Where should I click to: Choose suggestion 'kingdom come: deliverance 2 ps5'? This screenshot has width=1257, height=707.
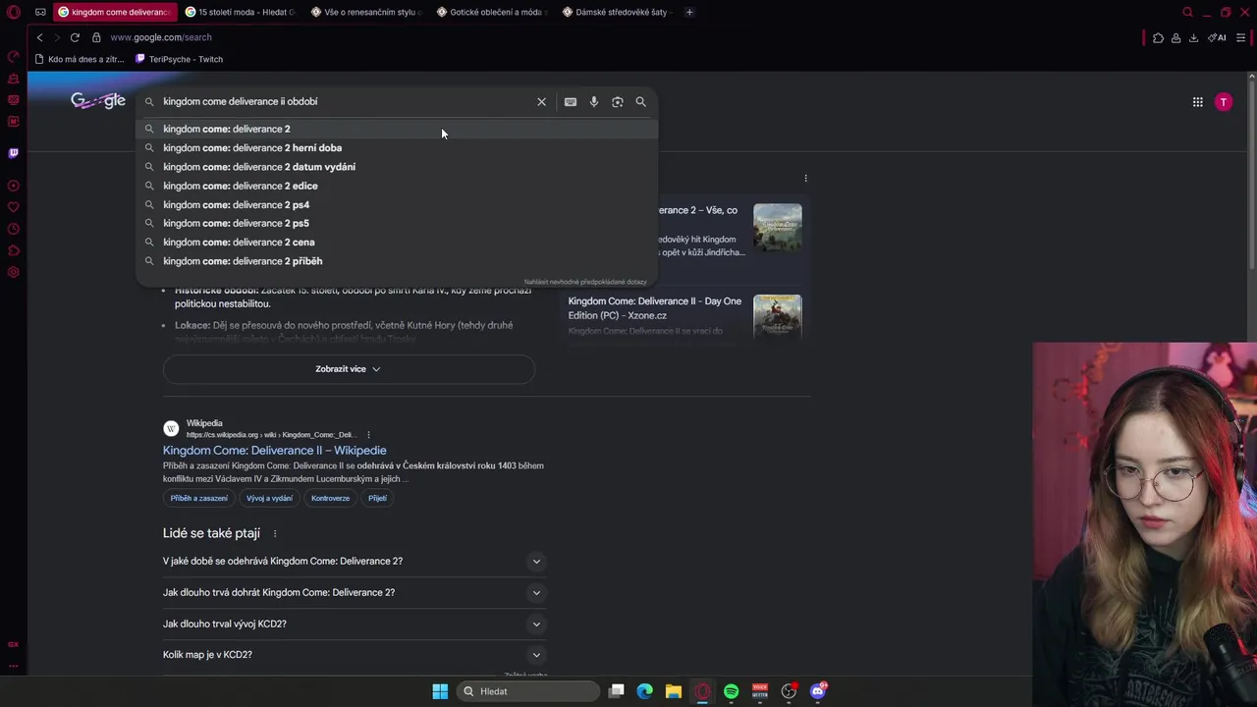click(397, 224)
